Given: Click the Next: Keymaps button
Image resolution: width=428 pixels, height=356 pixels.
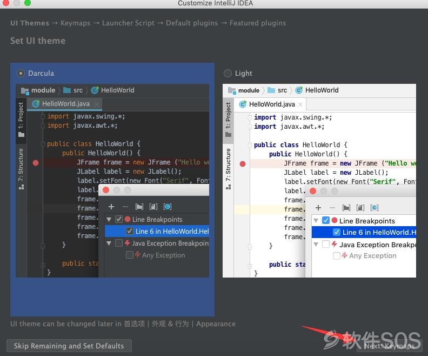Looking at the screenshot, I should point(390,346).
